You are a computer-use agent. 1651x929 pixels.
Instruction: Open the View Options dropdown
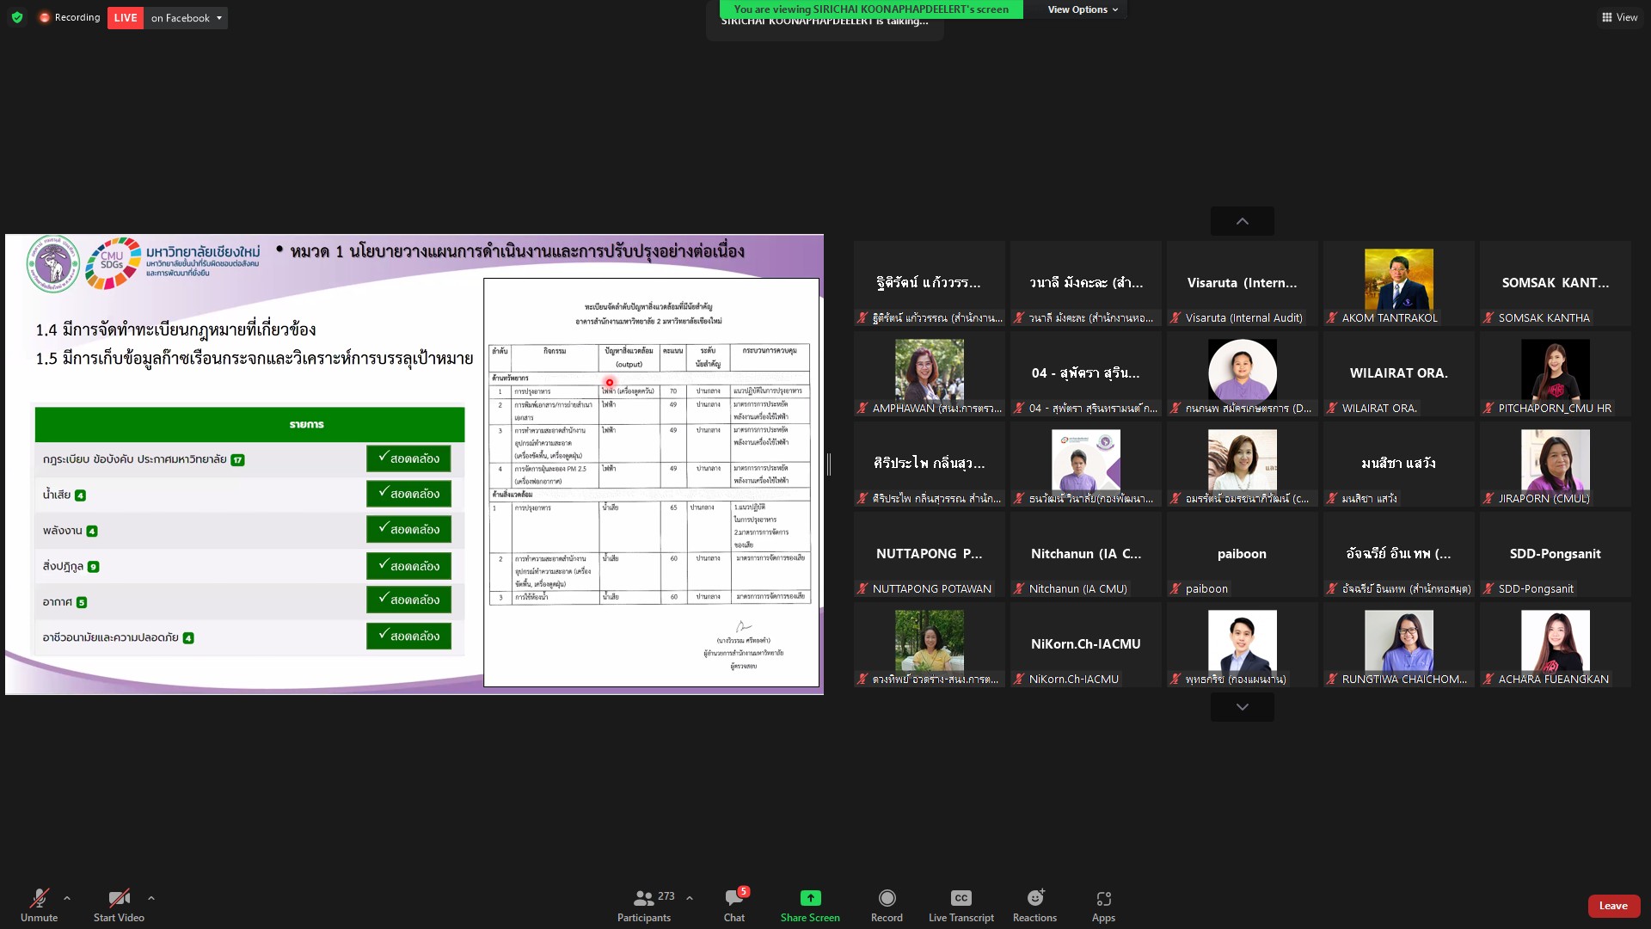click(x=1083, y=9)
